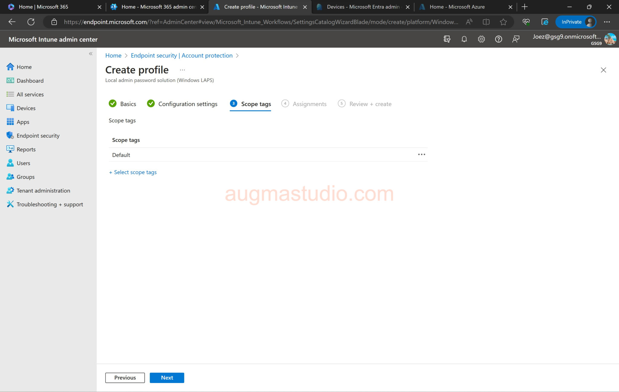Screen dimensions: 619x392
Task: Open the help question mark icon
Action: coord(499,39)
